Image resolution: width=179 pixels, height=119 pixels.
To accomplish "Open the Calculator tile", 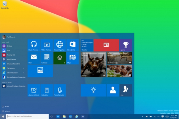I will (47, 90).
